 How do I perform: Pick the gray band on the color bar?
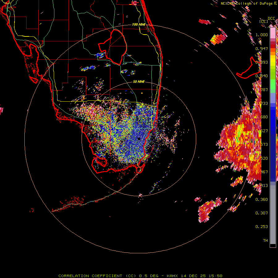click(x=273, y=215)
